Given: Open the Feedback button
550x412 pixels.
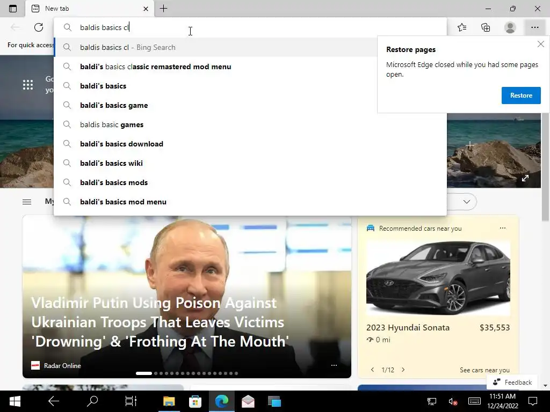Looking at the screenshot, I should [512, 382].
